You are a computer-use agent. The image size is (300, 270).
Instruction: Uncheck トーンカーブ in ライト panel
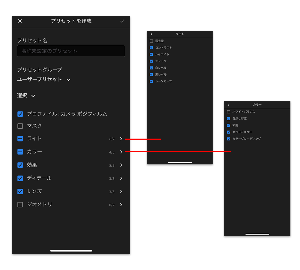click(151, 81)
